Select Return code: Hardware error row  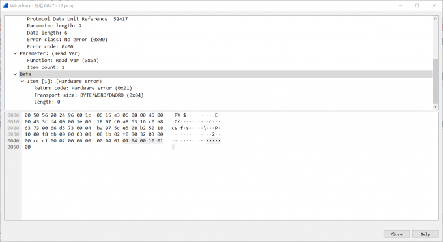tap(83, 88)
